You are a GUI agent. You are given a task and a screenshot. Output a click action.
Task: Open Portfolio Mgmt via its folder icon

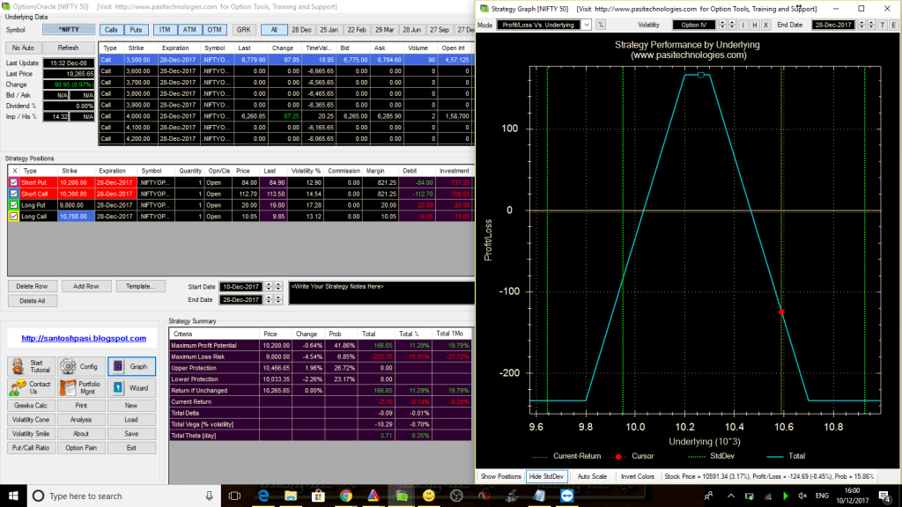(68, 388)
